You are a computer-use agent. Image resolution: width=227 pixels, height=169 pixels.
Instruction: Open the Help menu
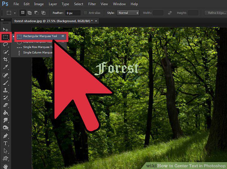tap(134, 4)
